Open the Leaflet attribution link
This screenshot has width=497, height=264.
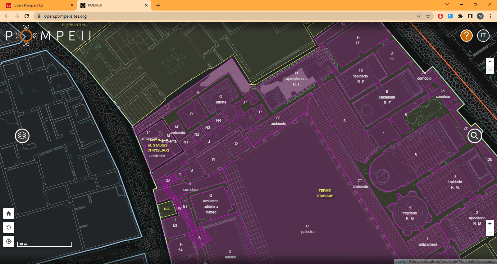(400, 262)
